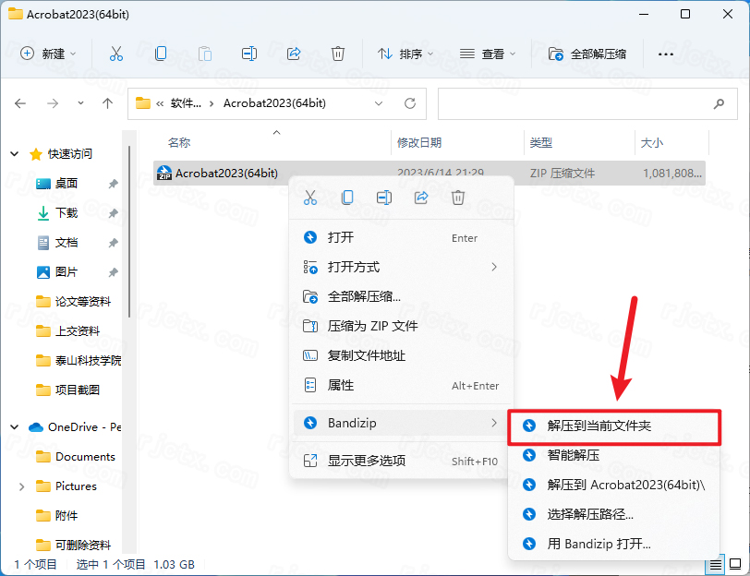750x576 pixels.
Task: Open 论文等资料 folder in sidebar
Action: coord(74,302)
